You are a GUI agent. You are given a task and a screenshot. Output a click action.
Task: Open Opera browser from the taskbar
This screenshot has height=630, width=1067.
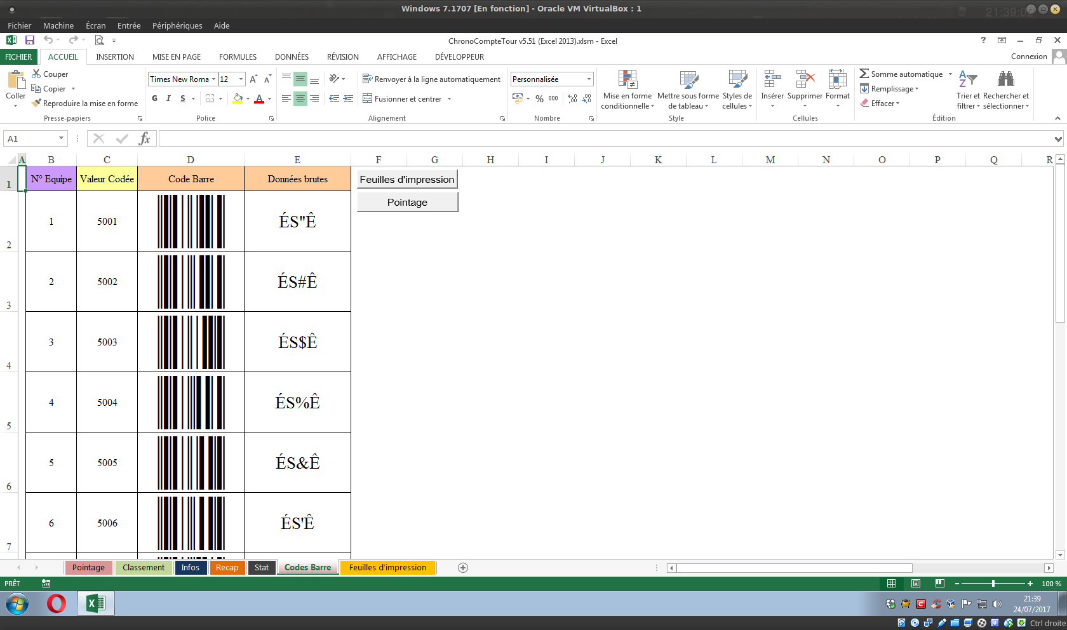[x=57, y=603]
